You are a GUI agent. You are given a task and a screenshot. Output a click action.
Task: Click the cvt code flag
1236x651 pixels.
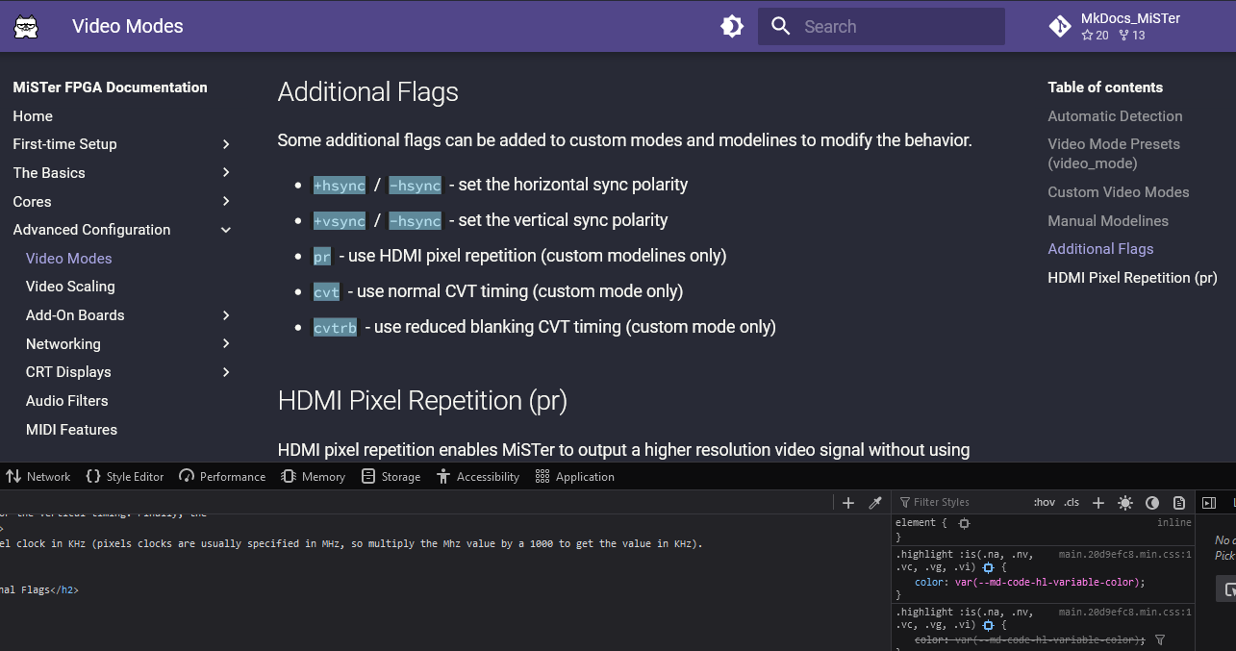(327, 292)
